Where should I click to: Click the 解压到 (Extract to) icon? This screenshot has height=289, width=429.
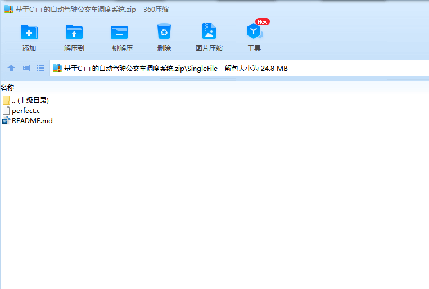coord(74,32)
